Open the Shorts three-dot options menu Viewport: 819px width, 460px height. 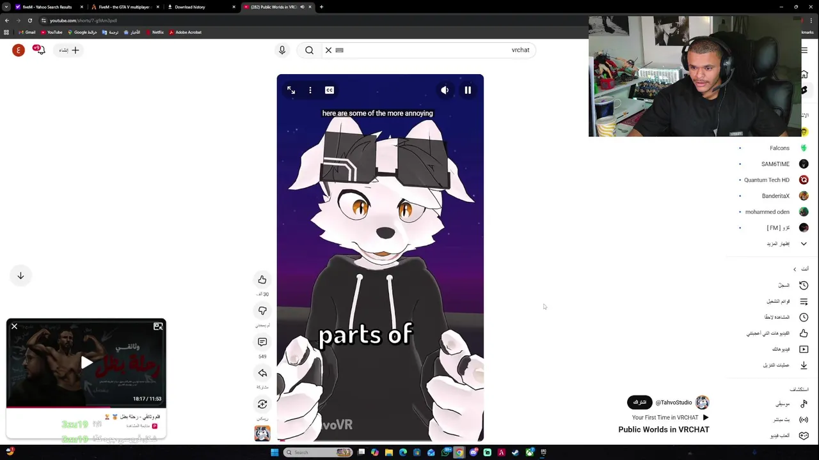(x=310, y=90)
